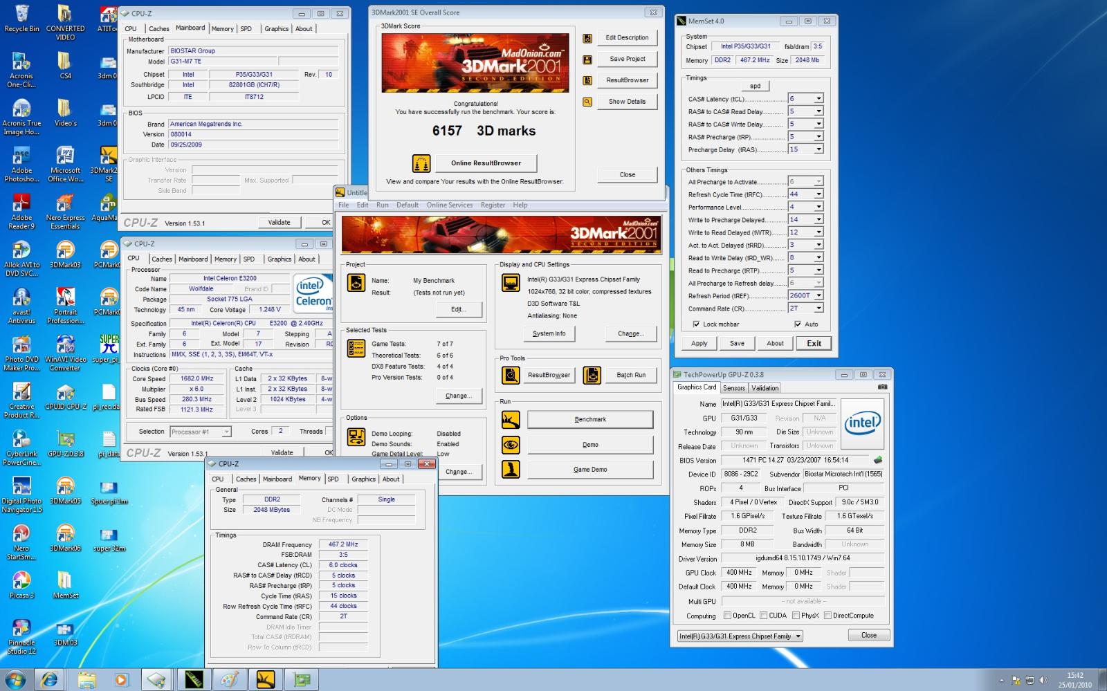This screenshot has height=691, width=1107.
Task: Open 3DMark03 desktop shortcut
Action: point(65,253)
